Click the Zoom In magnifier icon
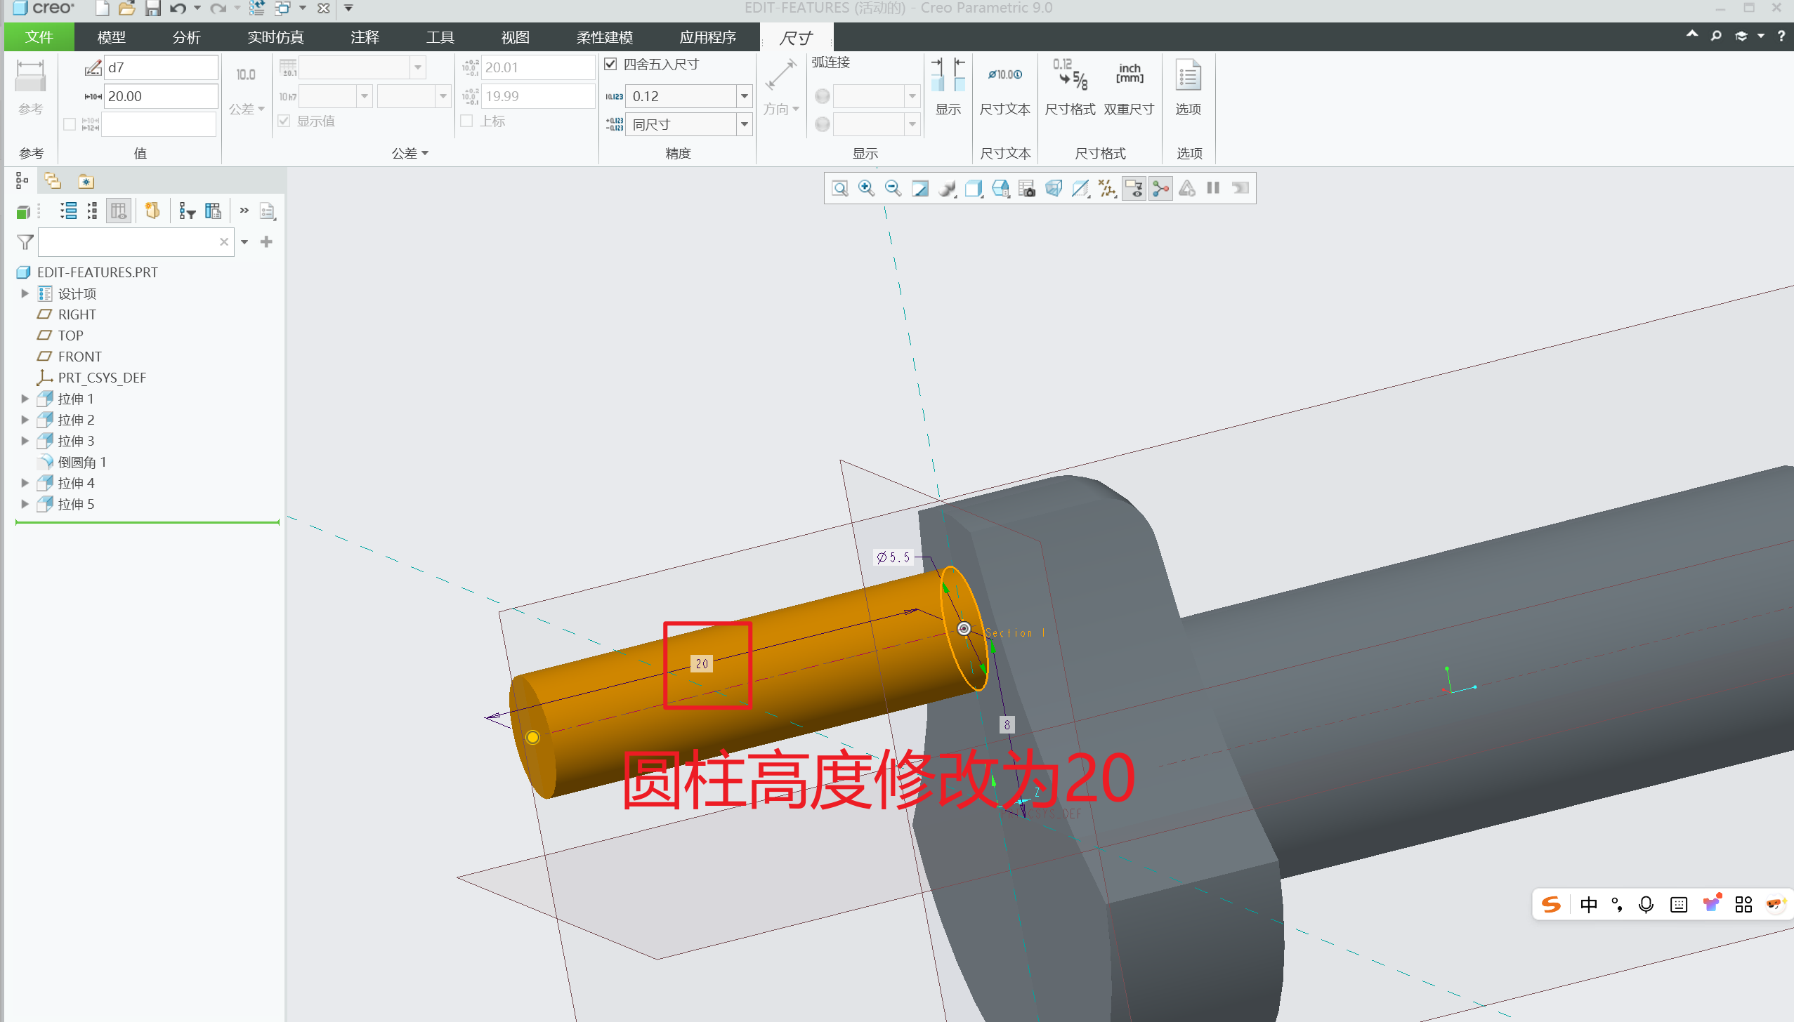The height and width of the screenshot is (1022, 1794). tap(866, 188)
